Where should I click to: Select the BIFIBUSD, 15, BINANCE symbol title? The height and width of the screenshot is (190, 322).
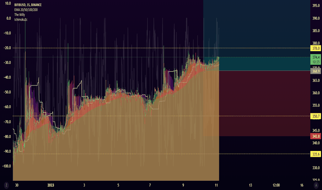pos(28,5)
